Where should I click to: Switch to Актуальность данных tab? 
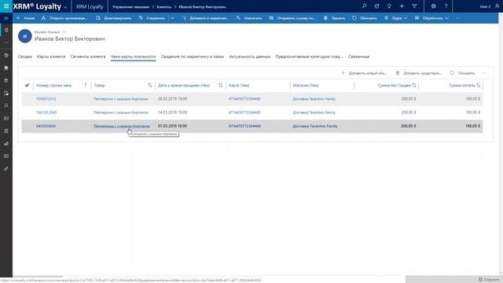coord(250,57)
